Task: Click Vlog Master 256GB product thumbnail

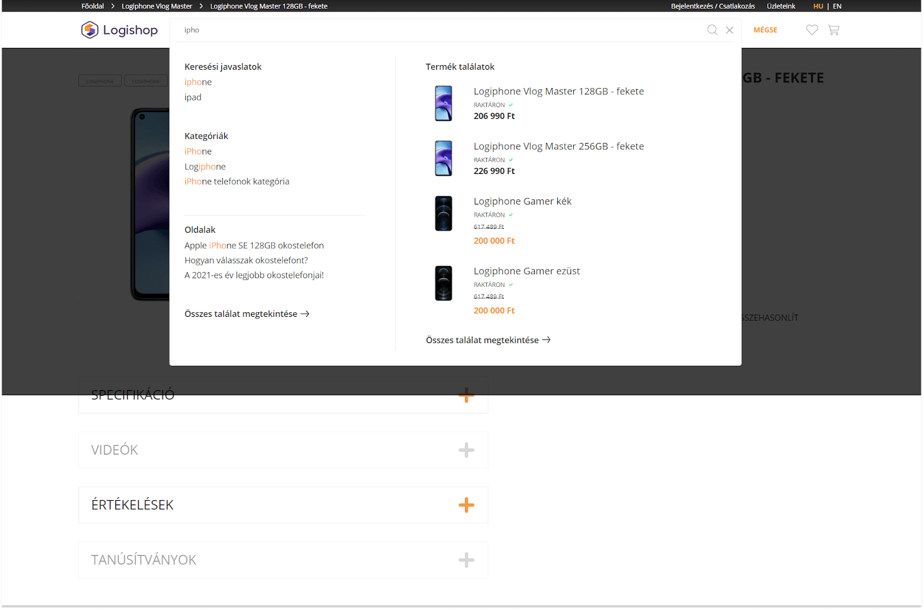Action: tap(443, 158)
